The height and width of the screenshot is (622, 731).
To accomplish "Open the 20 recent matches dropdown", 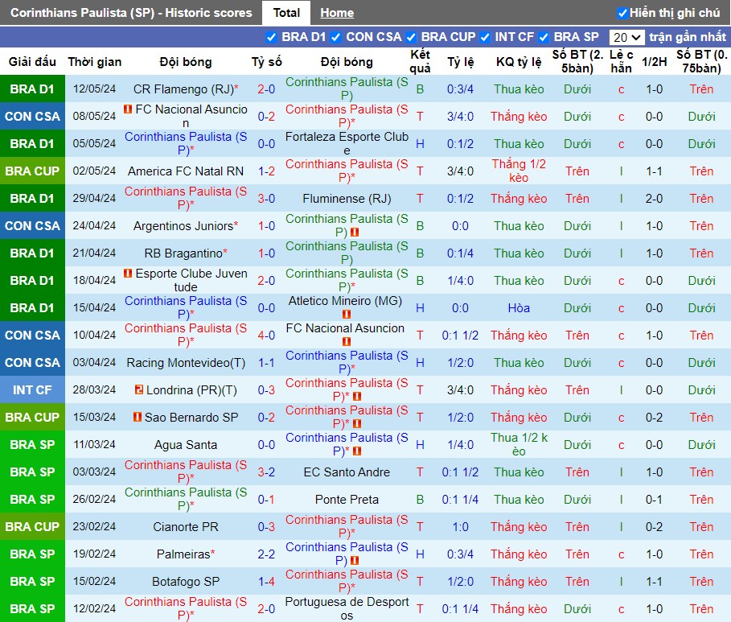I will click(626, 37).
